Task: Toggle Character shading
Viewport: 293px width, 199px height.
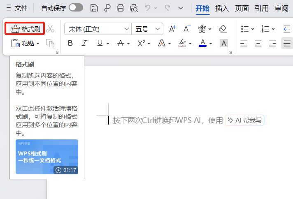Action: (224, 43)
